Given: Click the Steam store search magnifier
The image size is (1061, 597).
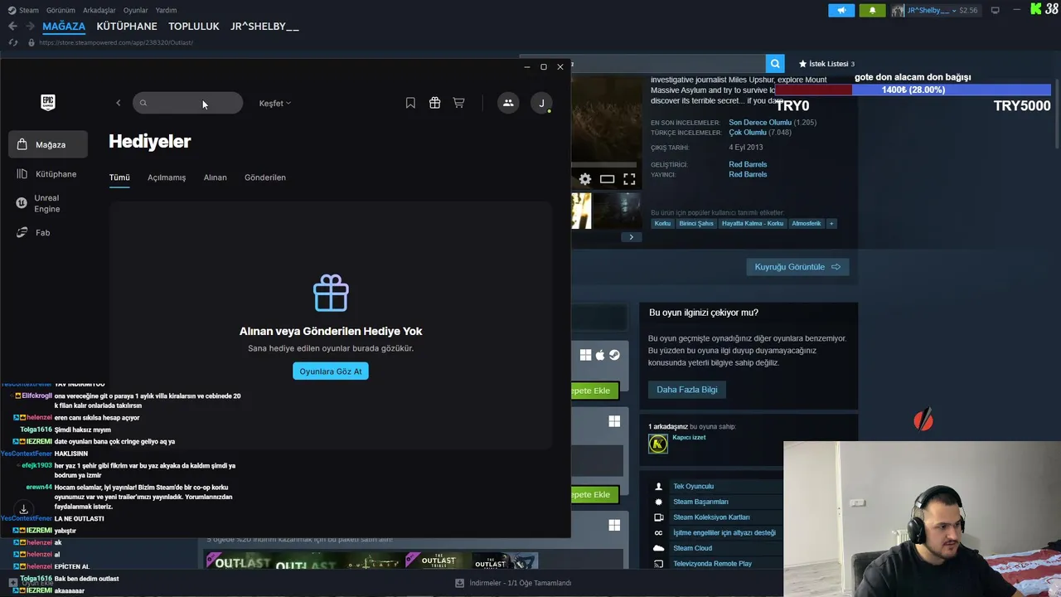Looking at the screenshot, I should tap(774, 64).
